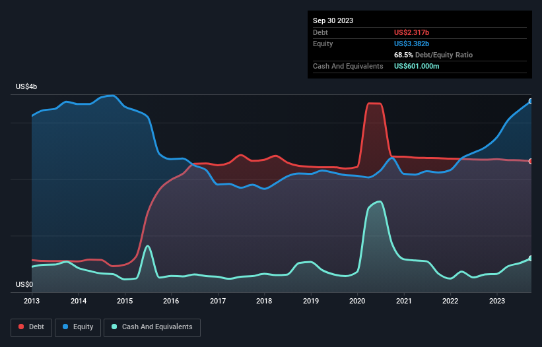The image size is (542, 347).
Task: Click the US$601.000m cash value
Action: coord(417,66)
